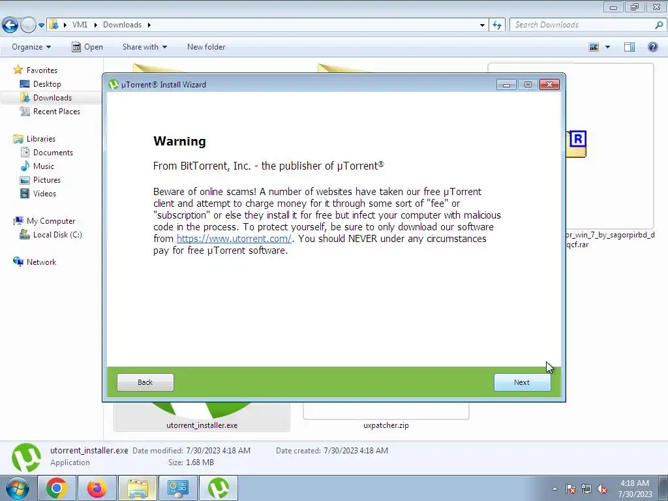
Task: Go back using Explorer's back arrow
Action: pyautogui.click(x=10, y=25)
